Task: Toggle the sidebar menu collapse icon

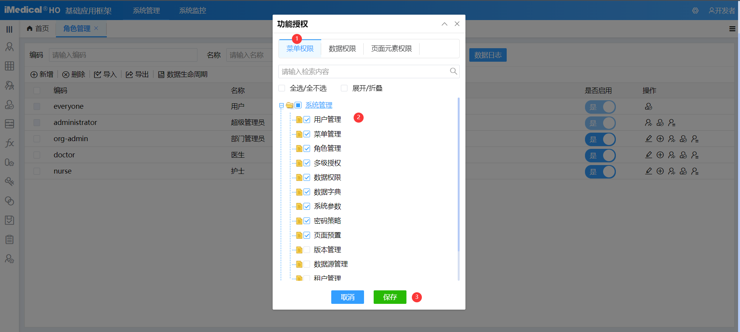Action: point(10,29)
